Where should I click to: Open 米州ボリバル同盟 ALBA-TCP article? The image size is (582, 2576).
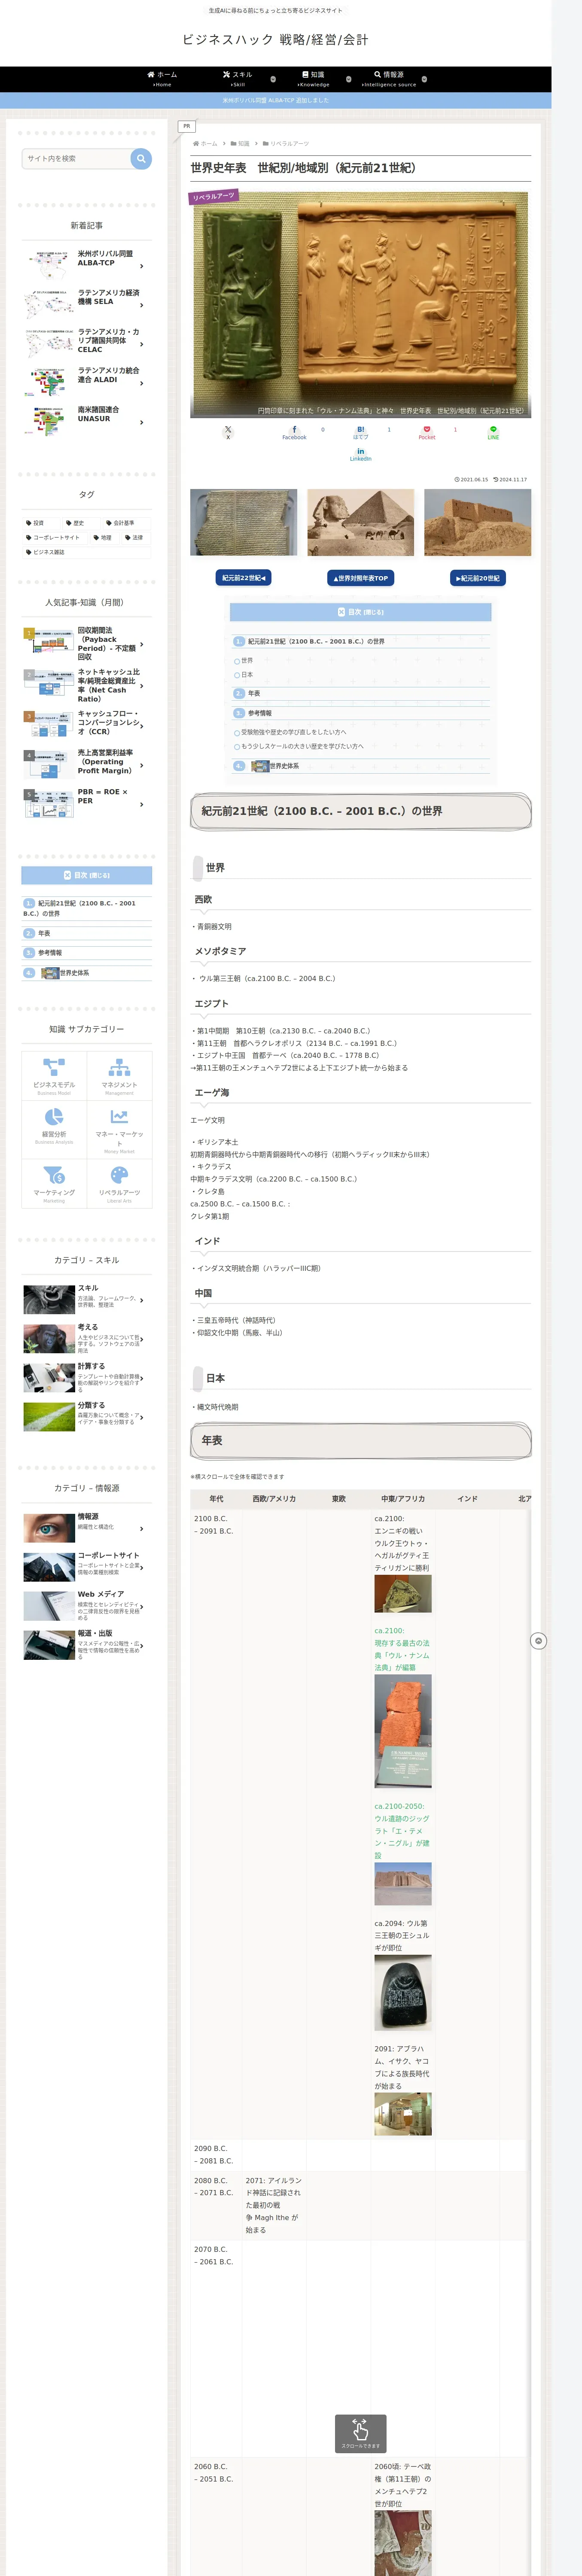click(87, 265)
